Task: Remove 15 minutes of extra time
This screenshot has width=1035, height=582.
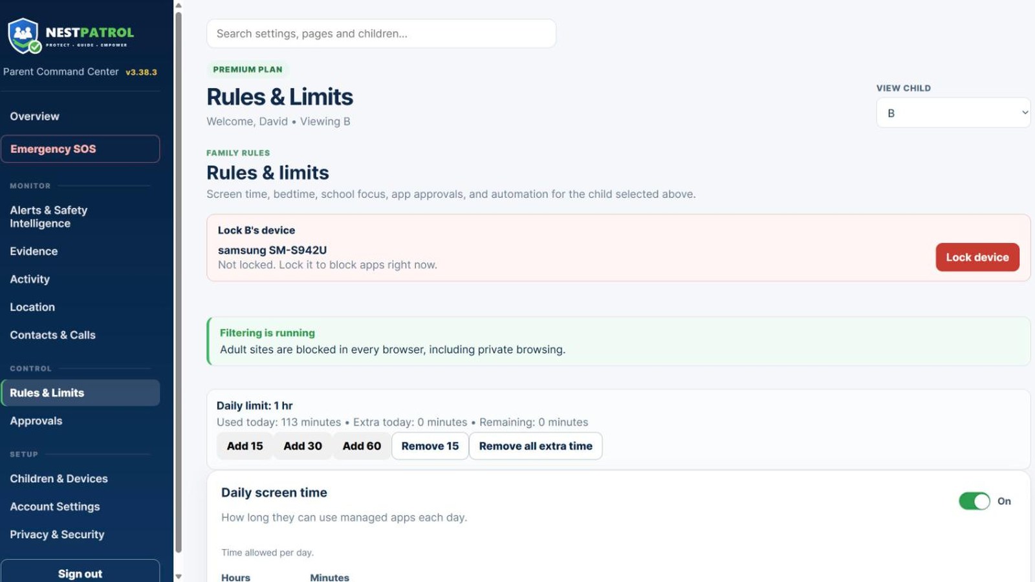Action: 430,446
